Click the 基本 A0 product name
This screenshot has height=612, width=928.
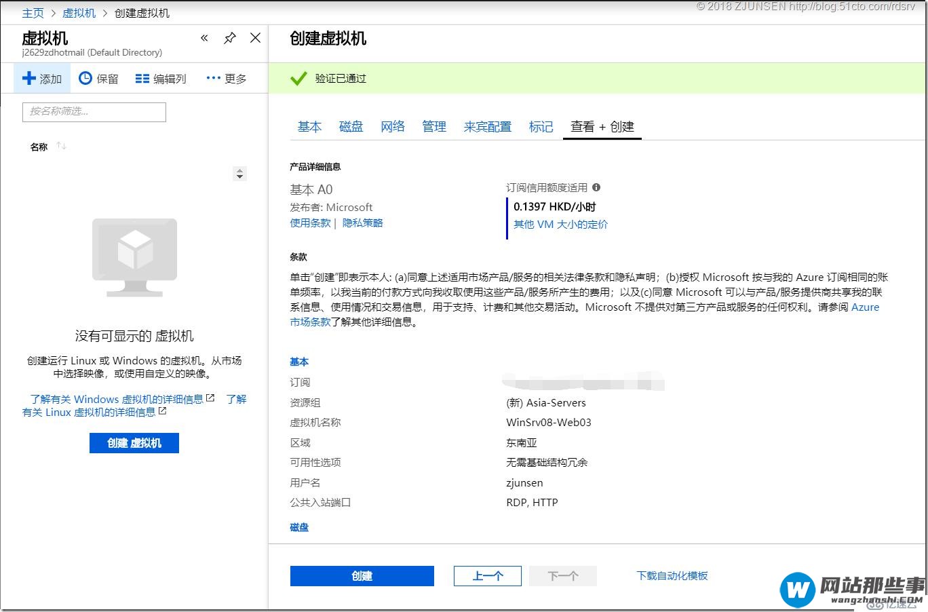(311, 190)
